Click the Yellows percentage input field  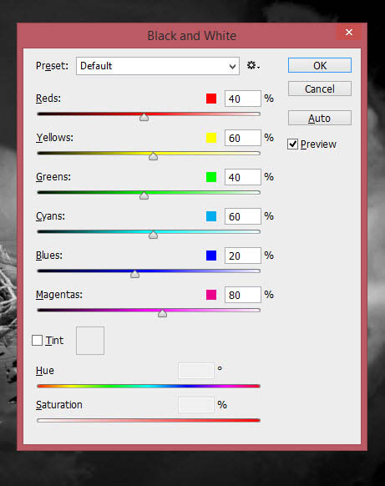click(x=243, y=138)
